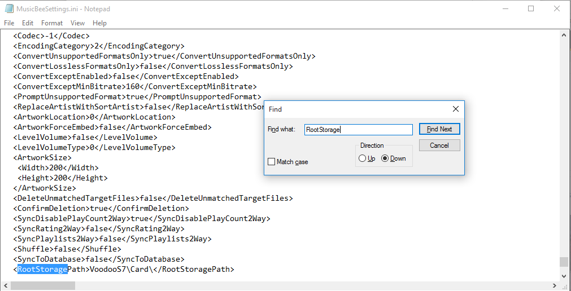The height and width of the screenshot is (291, 571).
Task: Click the SyncPlaylists2Way line
Action: [x=112, y=239]
